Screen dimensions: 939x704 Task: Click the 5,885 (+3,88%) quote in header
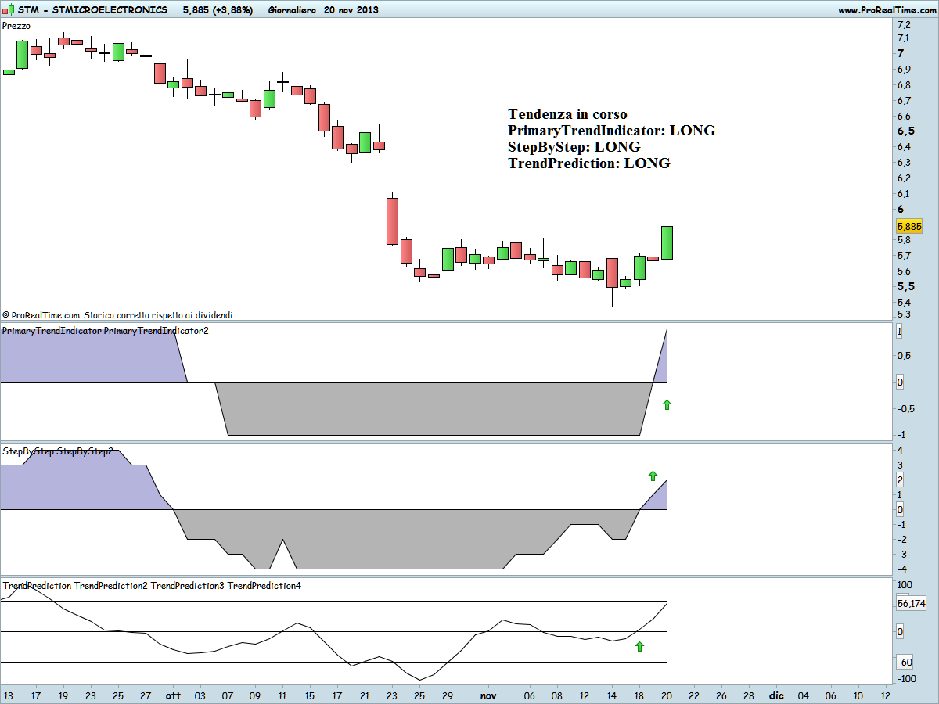pyautogui.click(x=217, y=9)
